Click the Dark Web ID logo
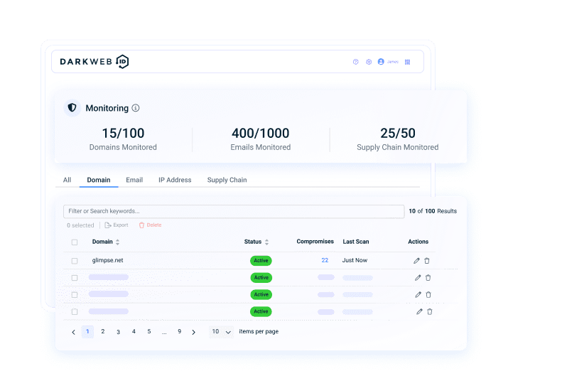Screen dimensions: 562x376 click(94, 62)
